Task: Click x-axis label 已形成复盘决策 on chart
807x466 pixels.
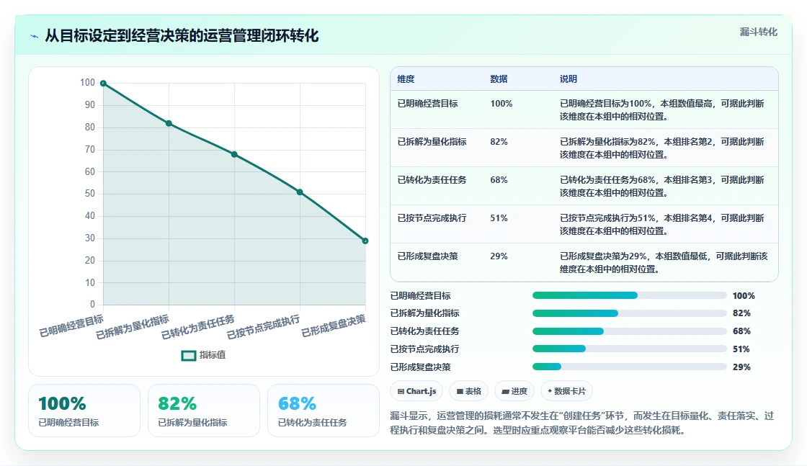Action: (x=334, y=326)
